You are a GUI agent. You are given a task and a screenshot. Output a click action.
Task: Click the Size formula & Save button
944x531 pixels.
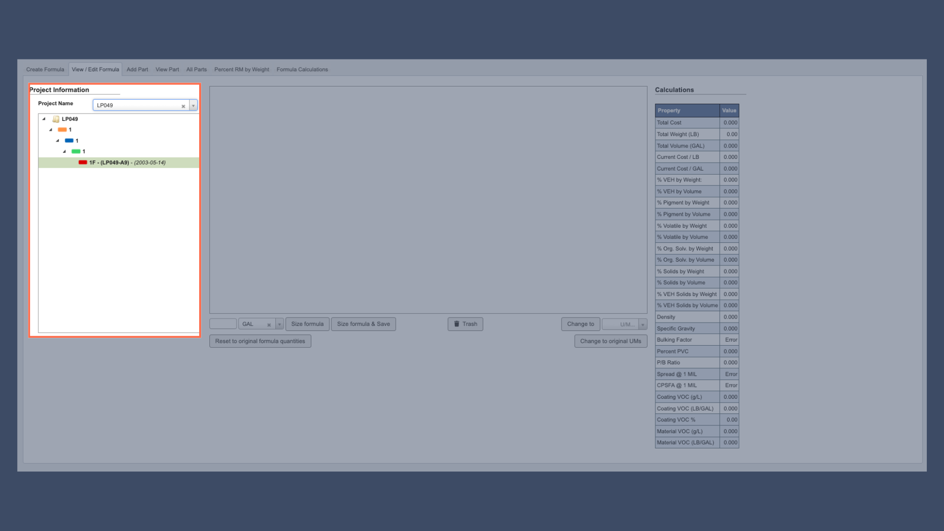[363, 324]
